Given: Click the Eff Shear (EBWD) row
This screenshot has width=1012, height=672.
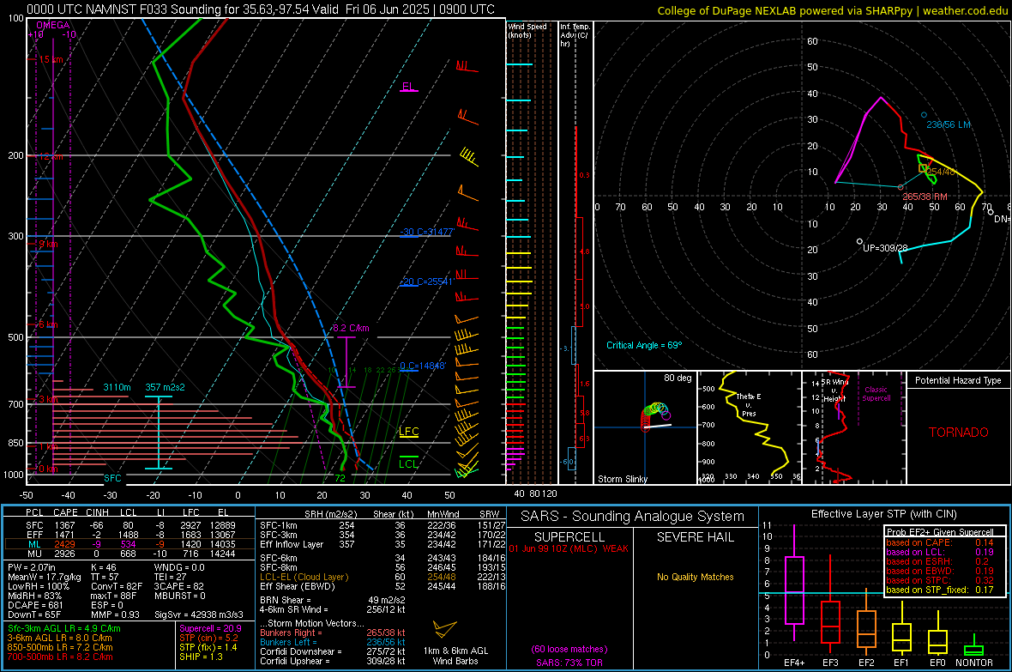Looking at the screenshot, I should 383,587.
